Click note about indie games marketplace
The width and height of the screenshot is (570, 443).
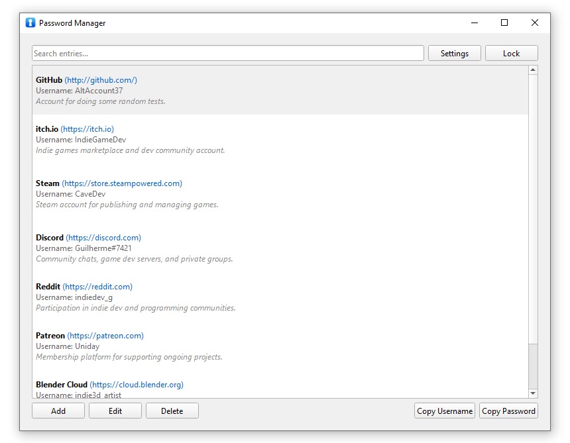(x=130, y=150)
